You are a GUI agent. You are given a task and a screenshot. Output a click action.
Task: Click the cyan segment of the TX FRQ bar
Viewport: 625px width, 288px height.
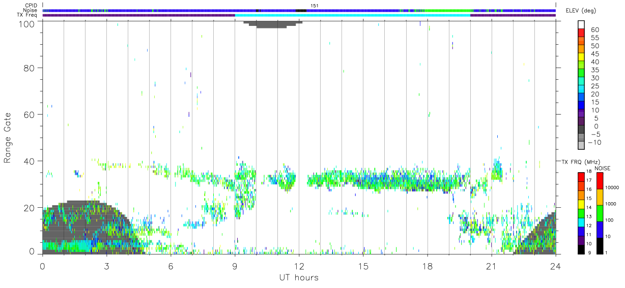pyautogui.click(x=581, y=222)
